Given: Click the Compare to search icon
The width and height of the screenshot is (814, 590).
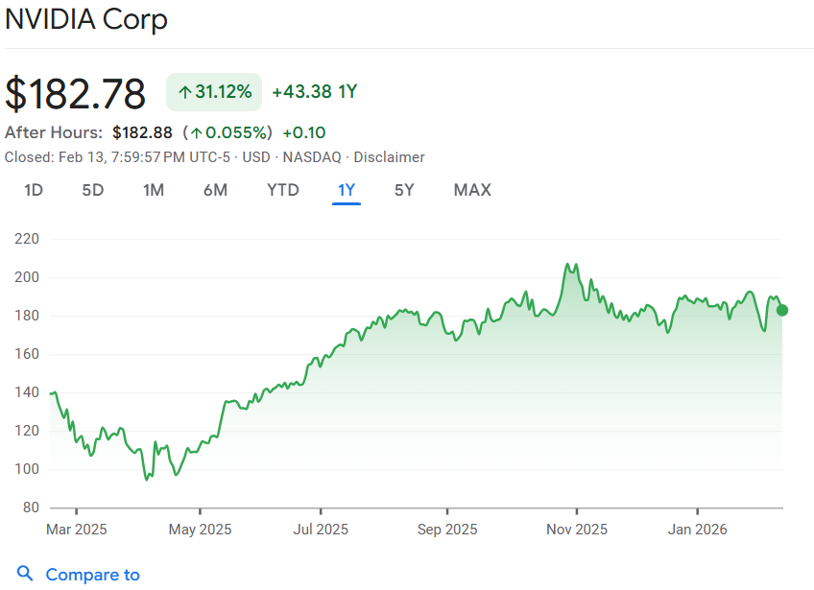Looking at the screenshot, I should tap(26, 574).
